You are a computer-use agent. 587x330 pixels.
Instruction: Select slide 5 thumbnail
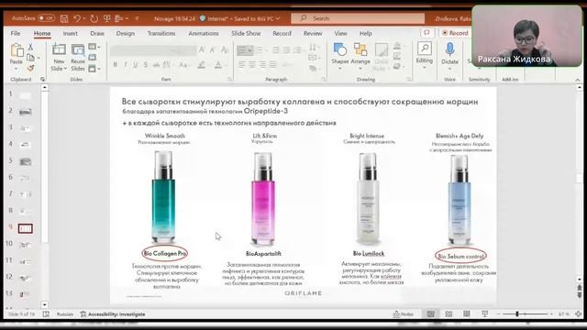[25, 161]
